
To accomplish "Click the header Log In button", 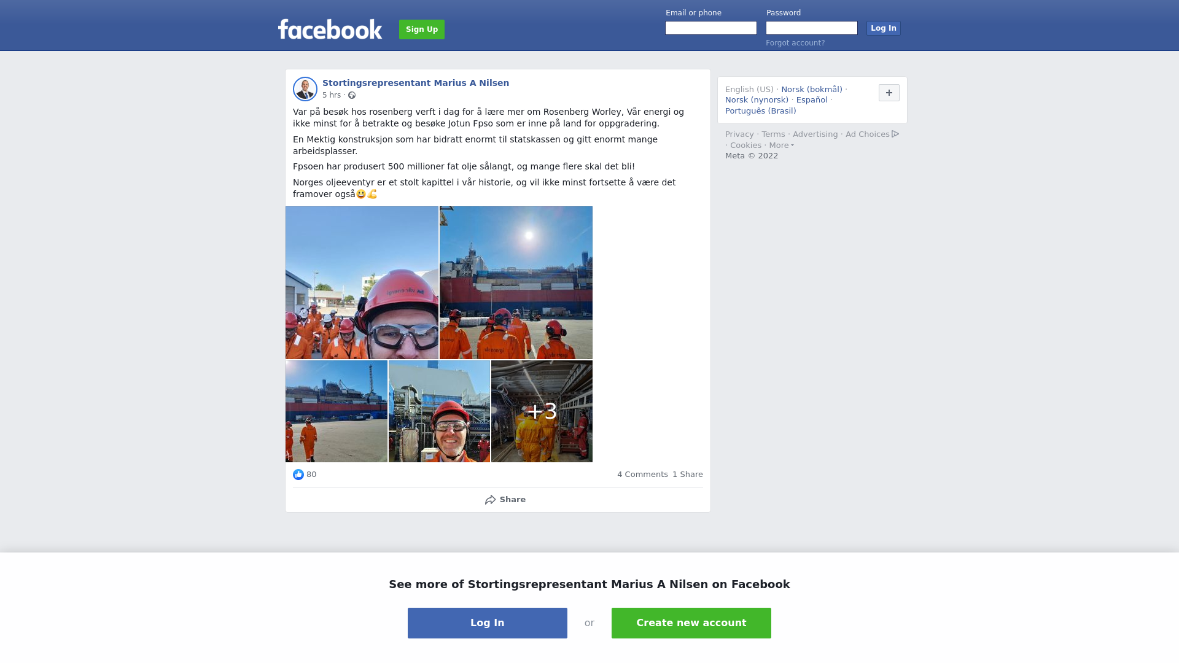I will coord(884,28).
